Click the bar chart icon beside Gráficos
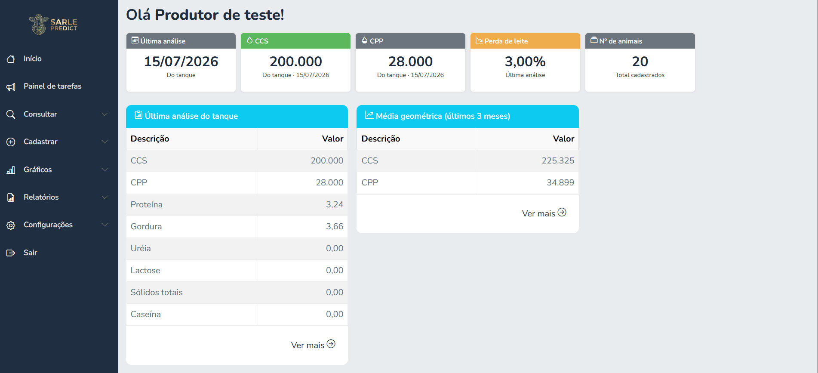Screen dimensions: 818x373 pos(11,170)
